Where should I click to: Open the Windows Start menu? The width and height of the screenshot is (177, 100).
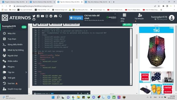[53, 97]
